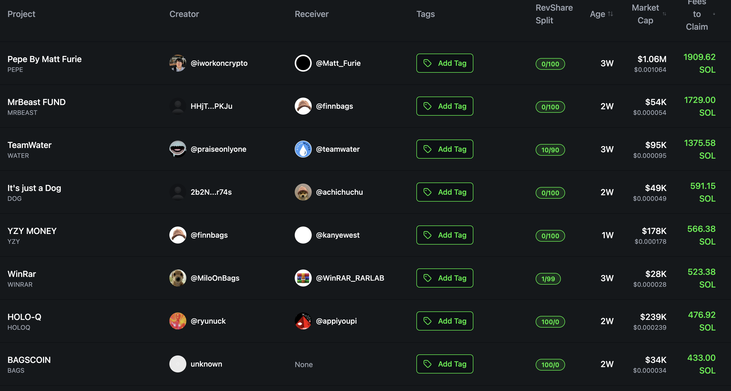Screen dimensions: 731x391
Task: Sort table by Age column
Action: tap(610, 14)
